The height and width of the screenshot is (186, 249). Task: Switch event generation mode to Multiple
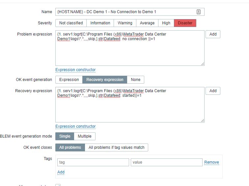pos(85,136)
